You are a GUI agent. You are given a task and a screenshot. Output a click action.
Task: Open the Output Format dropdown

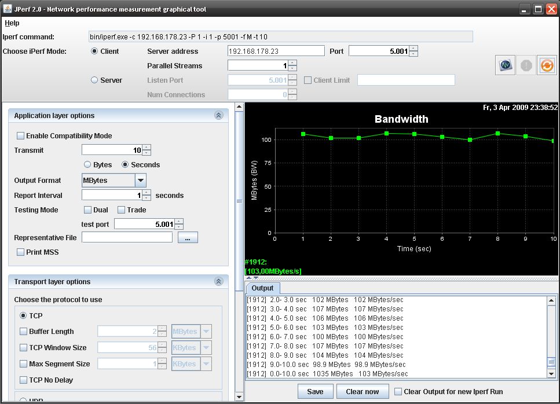141,181
